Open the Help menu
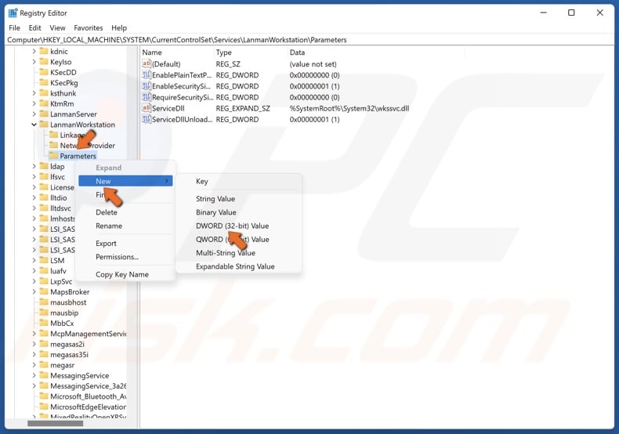 coord(119,27)
